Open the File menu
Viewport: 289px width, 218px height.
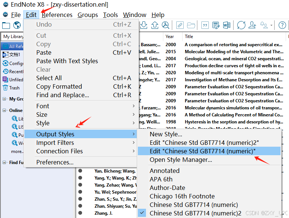tap(16, 15)
